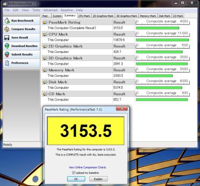
Task: Click the Disk Mark result value 5074.5
Action: [x=118, y=88]
